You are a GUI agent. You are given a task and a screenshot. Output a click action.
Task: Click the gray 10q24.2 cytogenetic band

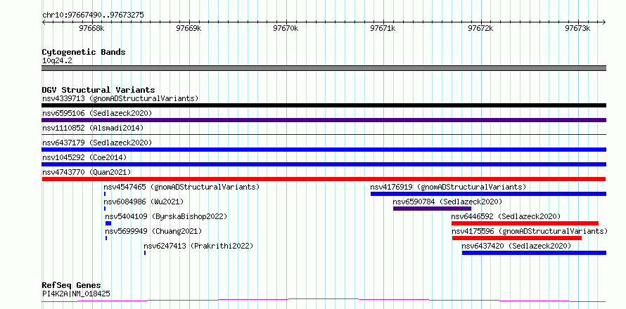[324, 68]
